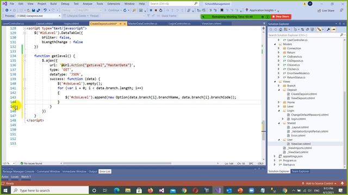Open Properties wrench icon in Solution Explorer
Image resolution: width=348 pixels, height=195 pixels.
click(x=328, y=29)
